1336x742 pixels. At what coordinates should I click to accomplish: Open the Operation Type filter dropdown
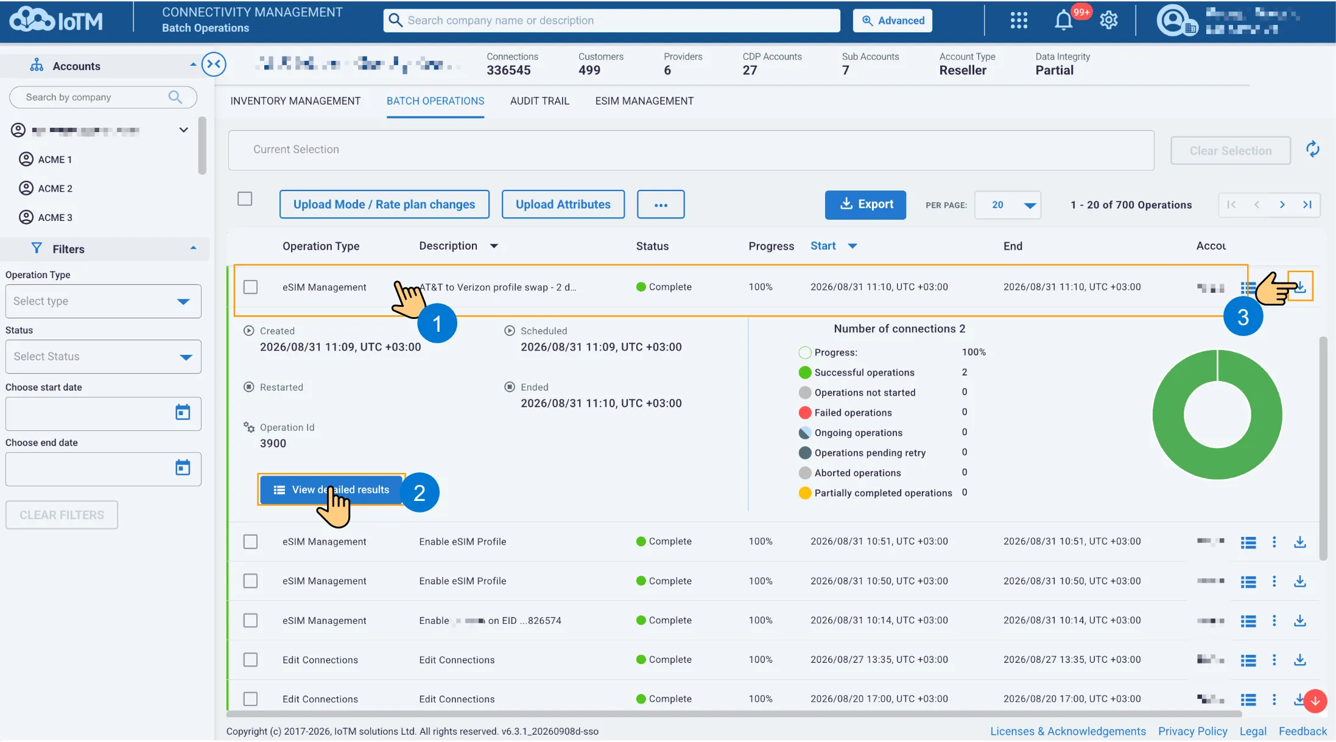pos(103,301)
